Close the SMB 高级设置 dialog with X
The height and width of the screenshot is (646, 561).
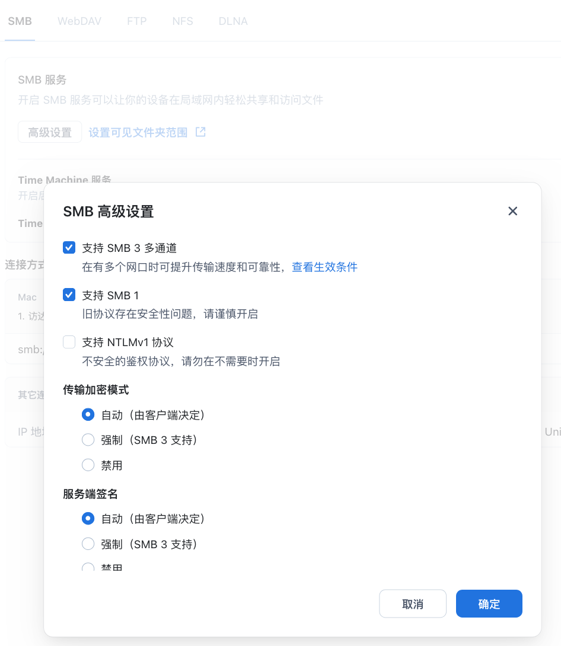pos(512,211)
